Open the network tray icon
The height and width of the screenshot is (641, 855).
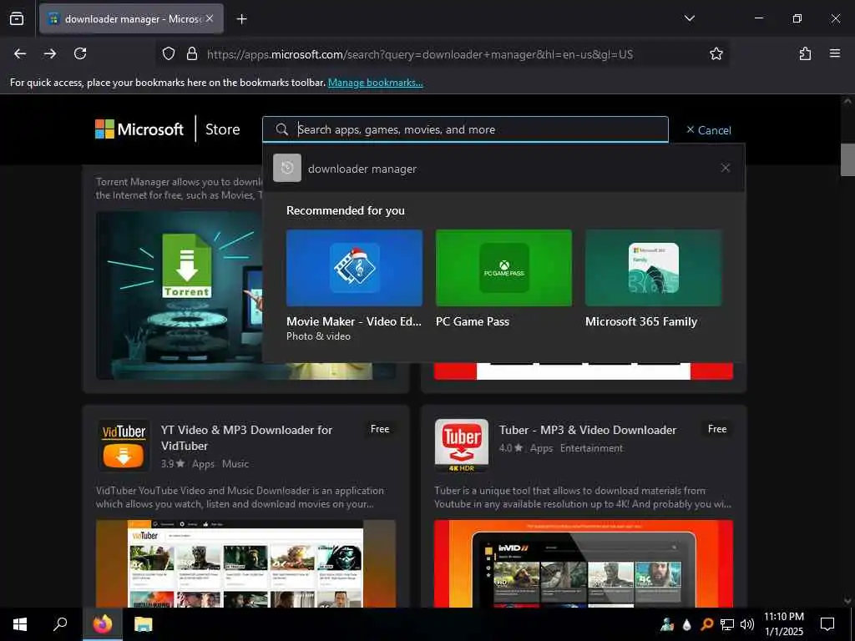click(x=727, y=624)
